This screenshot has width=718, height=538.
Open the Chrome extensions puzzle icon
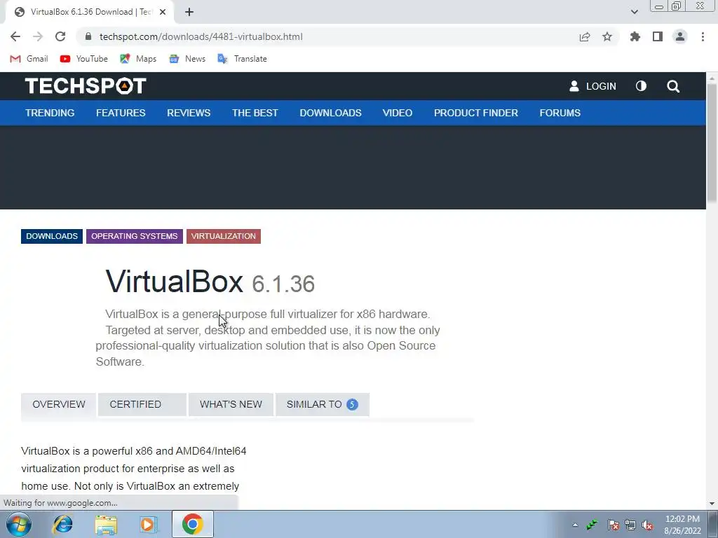tap(635, 36)
